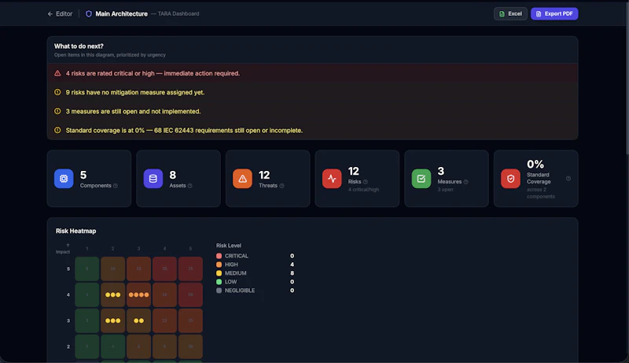The width and height of the screenshot is (629, 363).
Task: Click icon beside standard coverage alert
Action: pyautogui.click(x=57, y=130)
